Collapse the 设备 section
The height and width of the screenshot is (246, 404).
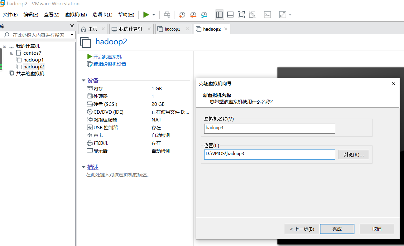pos(84,81)
